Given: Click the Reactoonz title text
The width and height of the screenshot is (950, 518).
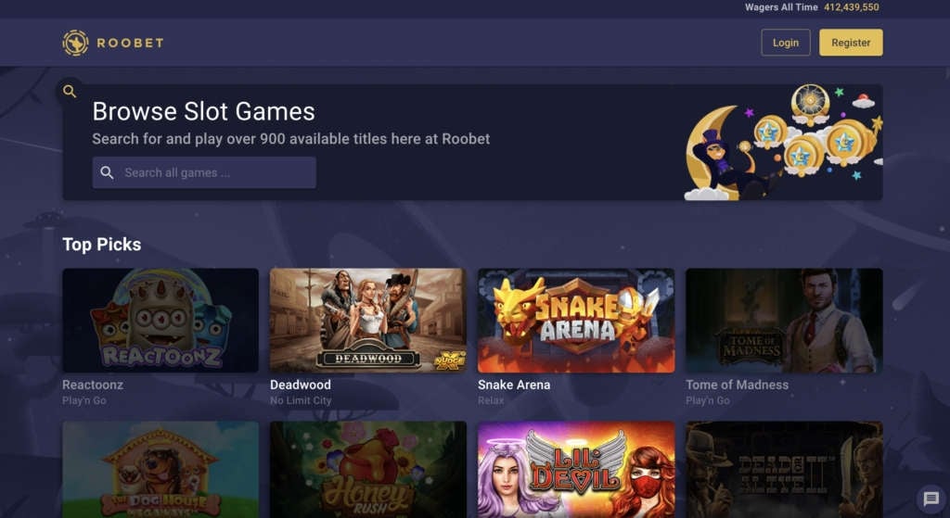Looking at the screenshot, I should [x=93, y=385].
